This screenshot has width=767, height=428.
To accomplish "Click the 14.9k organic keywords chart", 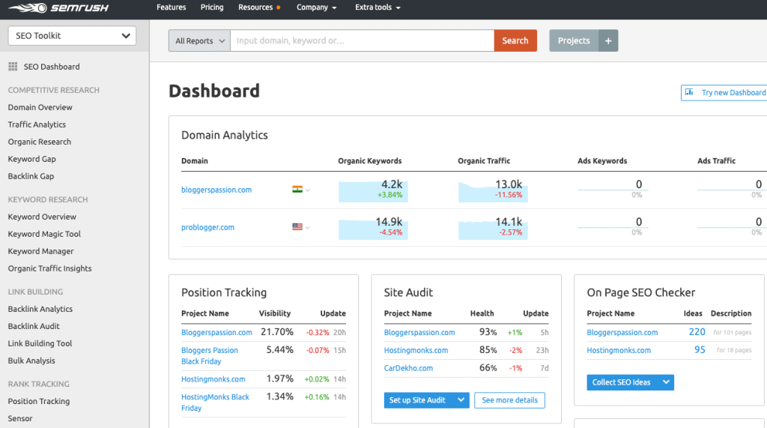I will pyautogui.click(x=373, y=228).
